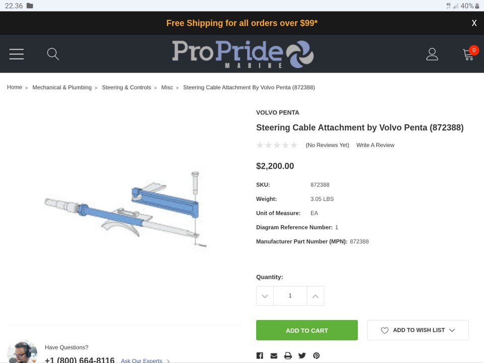Pin product on Pinterest
Image resolution: width=484 pixels, height=363 pixels.
point(316,355)
